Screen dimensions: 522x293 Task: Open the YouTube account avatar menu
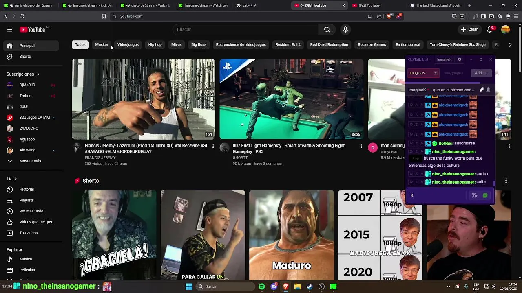pos(505,29)
